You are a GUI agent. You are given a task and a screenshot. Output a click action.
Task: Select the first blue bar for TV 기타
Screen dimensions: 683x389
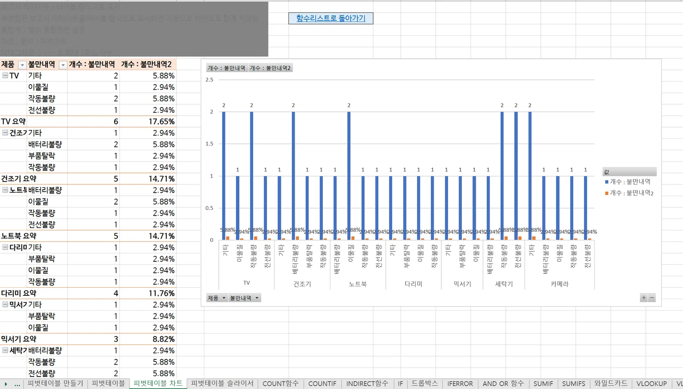(224, 176)
